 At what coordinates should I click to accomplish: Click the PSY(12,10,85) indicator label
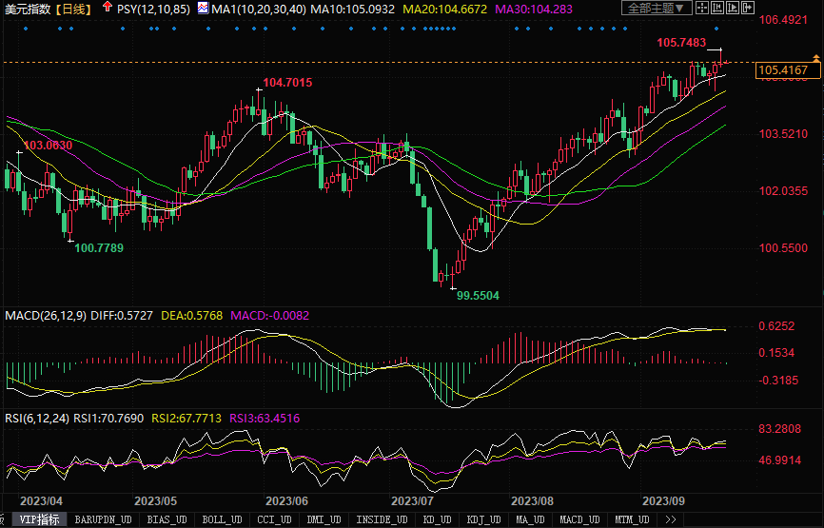tap(153, 9)
